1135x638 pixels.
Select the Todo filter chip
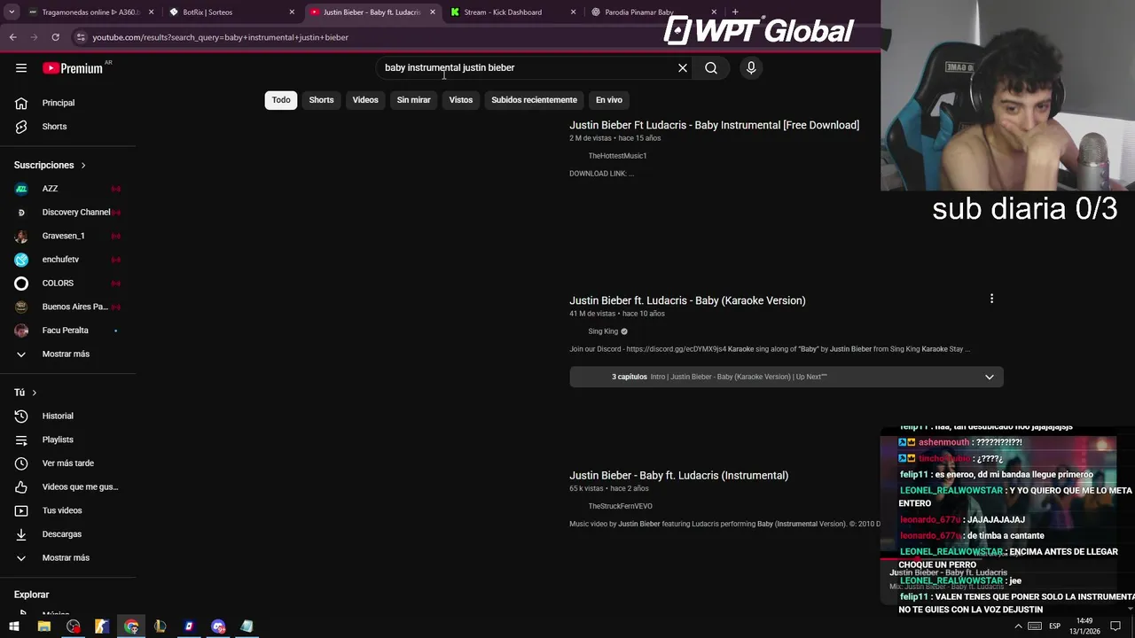coord(281,100)
